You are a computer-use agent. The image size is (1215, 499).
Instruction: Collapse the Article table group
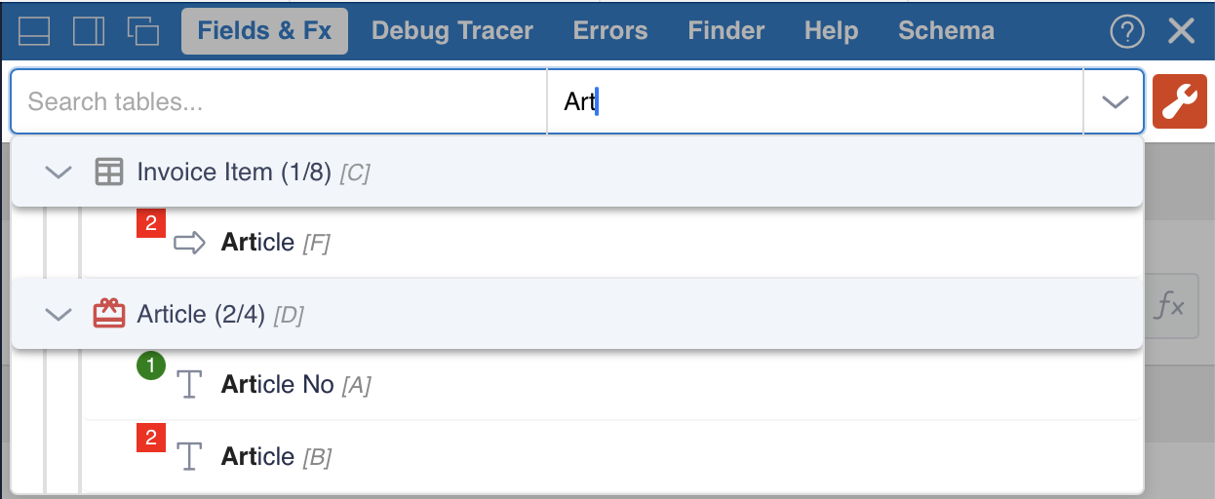59,314
